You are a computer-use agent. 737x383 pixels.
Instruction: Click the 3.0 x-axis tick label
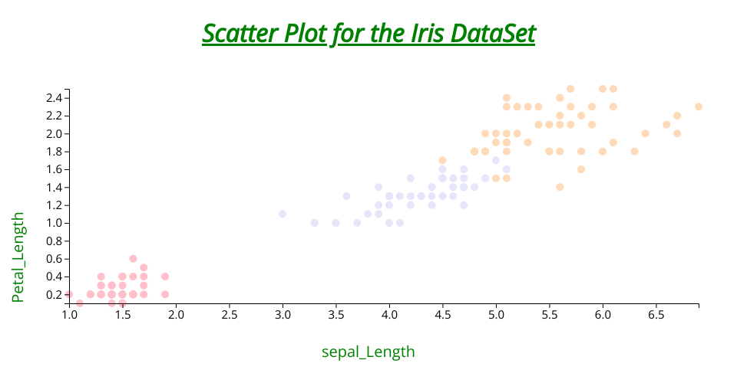[x=283, y=315]
